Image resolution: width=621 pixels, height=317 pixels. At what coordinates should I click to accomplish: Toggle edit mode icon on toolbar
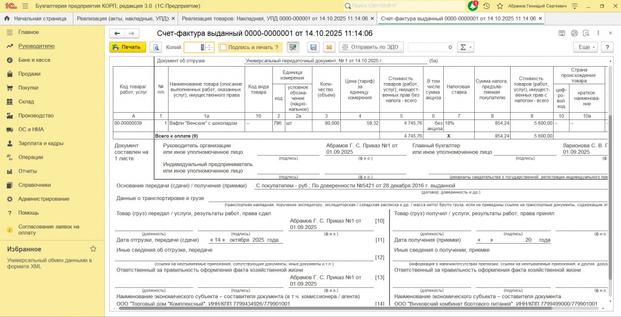pyautogui.click(x=293, y=47)
